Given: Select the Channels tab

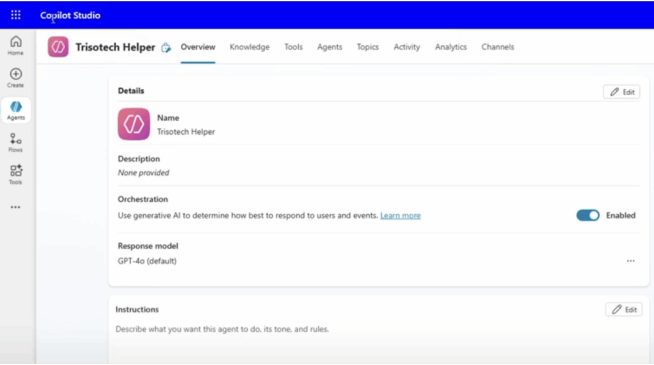Looking at the screenshot, I should 497,47.
